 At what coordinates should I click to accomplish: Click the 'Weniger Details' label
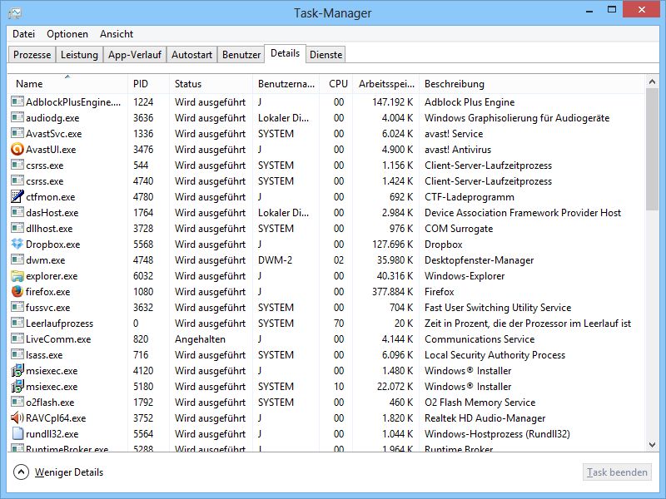(69, 472)
